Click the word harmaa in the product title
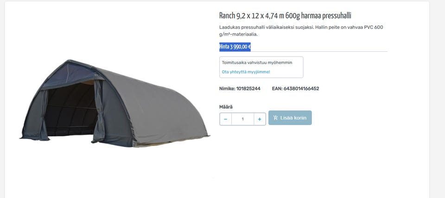 (x=311, y=16)
